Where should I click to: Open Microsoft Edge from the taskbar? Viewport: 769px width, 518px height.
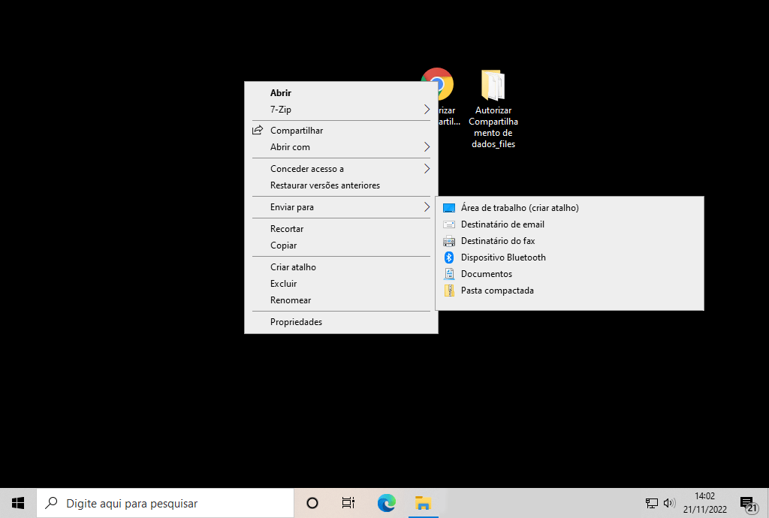coord(387,503)
